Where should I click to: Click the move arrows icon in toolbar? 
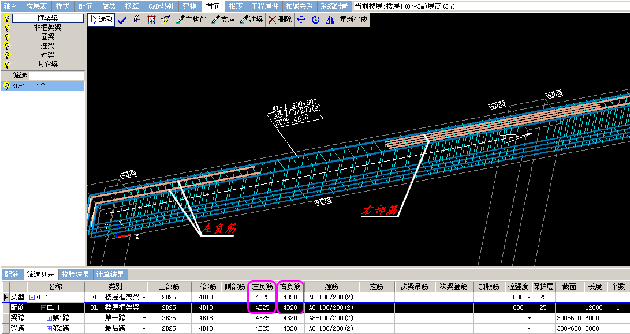click(301, 20)
